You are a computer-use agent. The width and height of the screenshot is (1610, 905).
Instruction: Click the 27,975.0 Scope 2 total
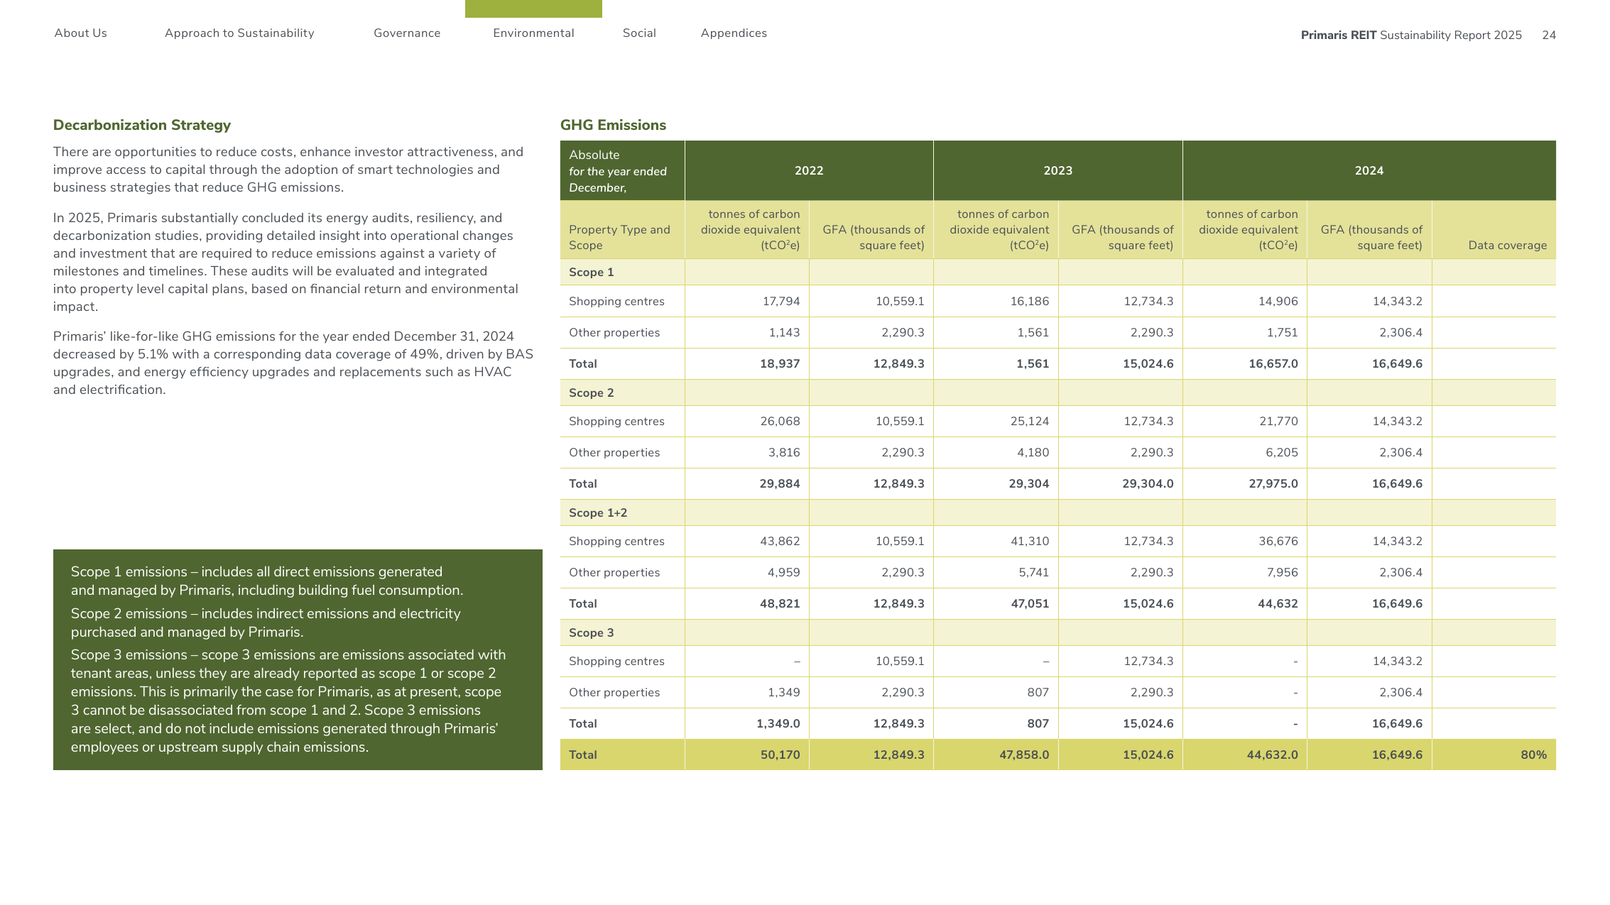(x=1273, y=484)
